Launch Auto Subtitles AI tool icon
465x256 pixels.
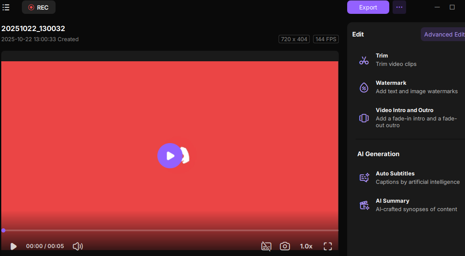pyautogui.click(x=364, y=178)
